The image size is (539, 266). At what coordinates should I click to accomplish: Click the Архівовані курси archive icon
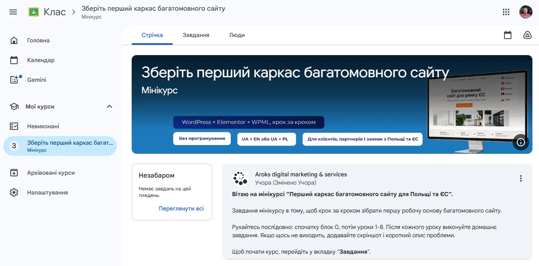point(14,173)
